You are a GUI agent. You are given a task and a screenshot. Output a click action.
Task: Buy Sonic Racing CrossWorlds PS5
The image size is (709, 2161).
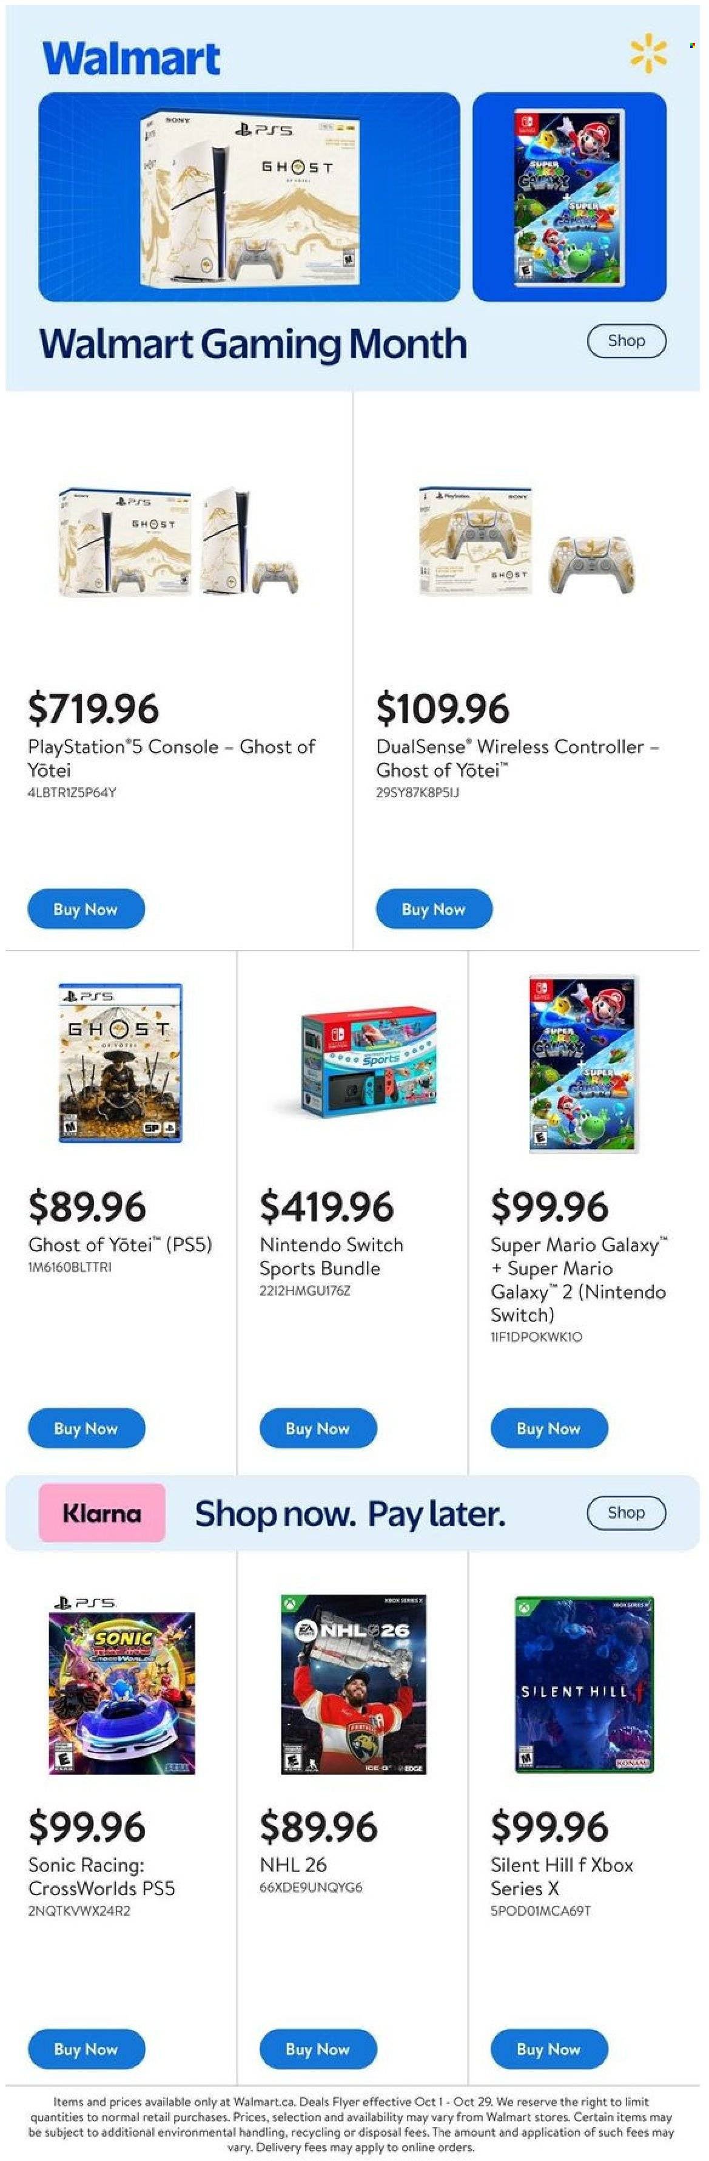(86, 2049)
